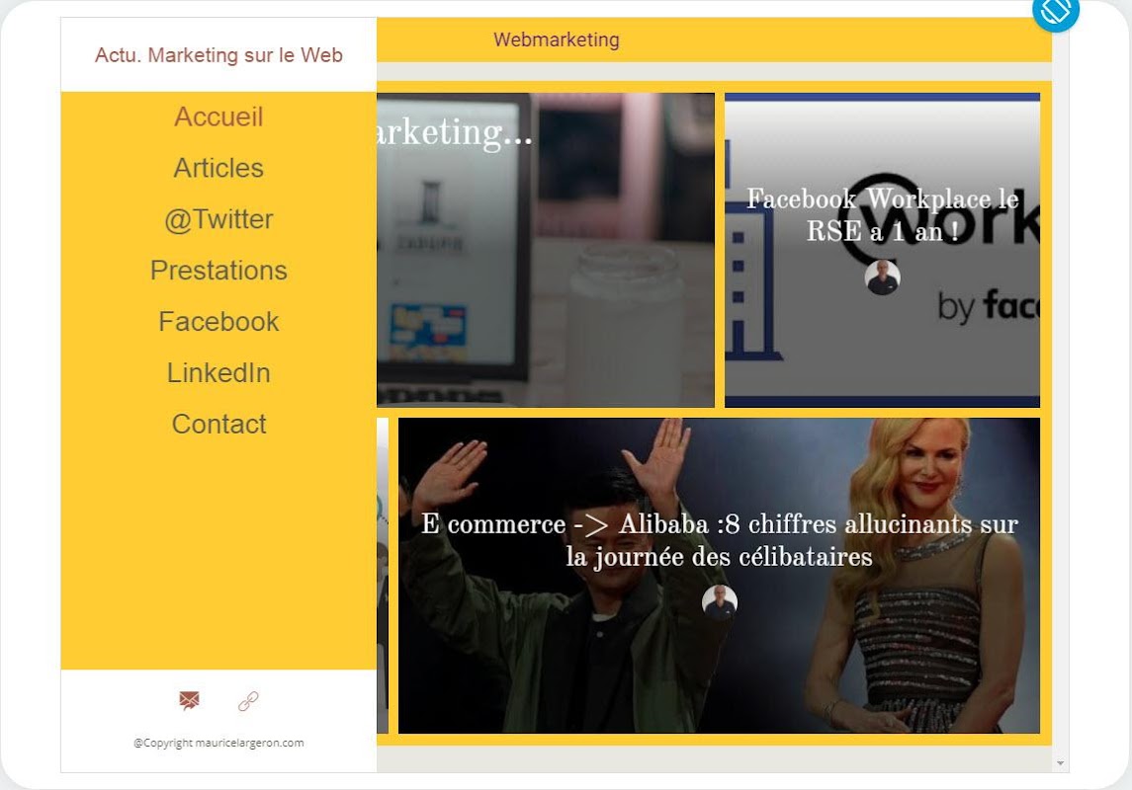Click Actu. Marketing sur le Web title

(218, 55)
